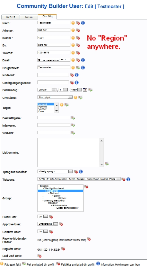Click the info icon next to Navn field
The height and width of the screenshot is (268, 147).
[x=83, y=23]
